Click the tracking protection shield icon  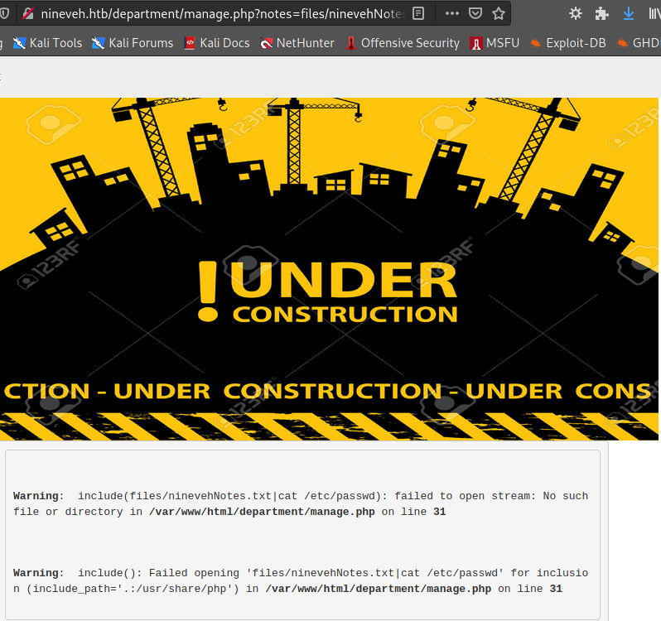(x=4, y=13)
